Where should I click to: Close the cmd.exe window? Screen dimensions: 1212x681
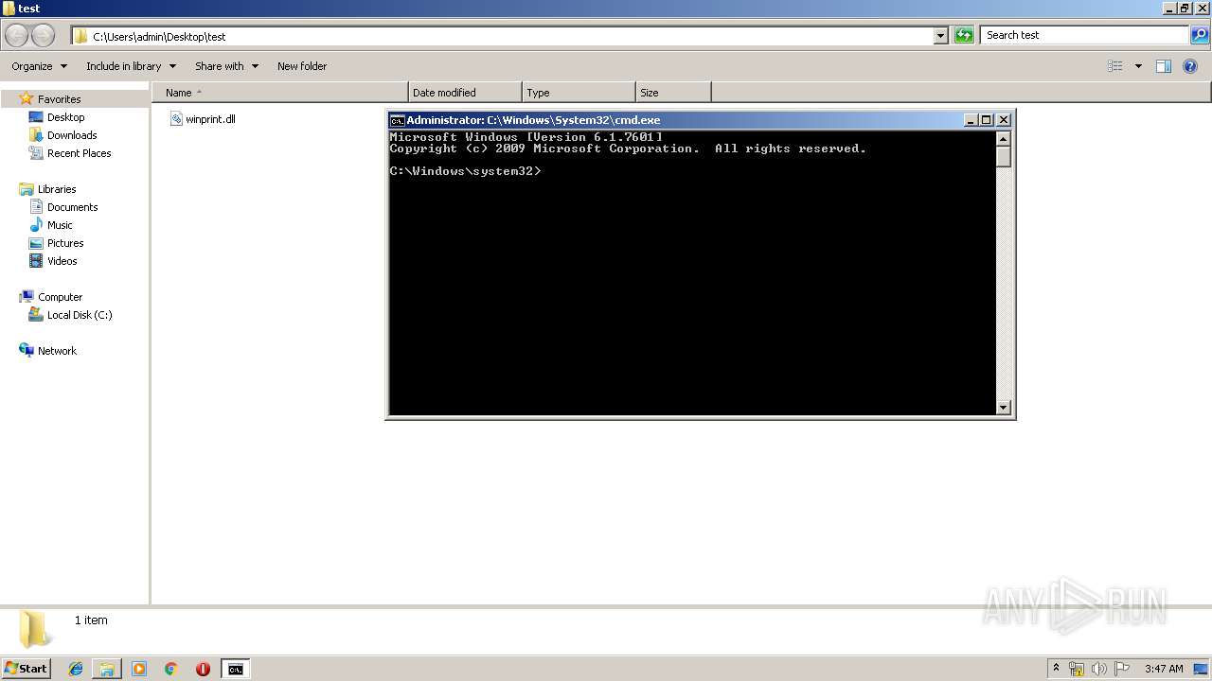click(1004, 120)
